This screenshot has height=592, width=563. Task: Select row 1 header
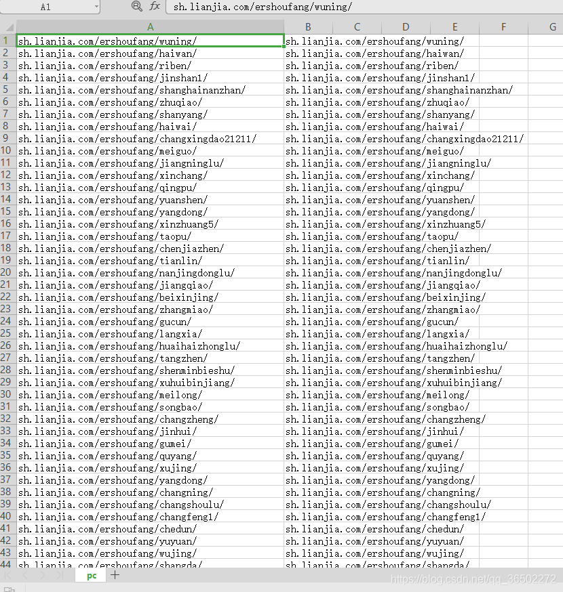coord(8,41)
